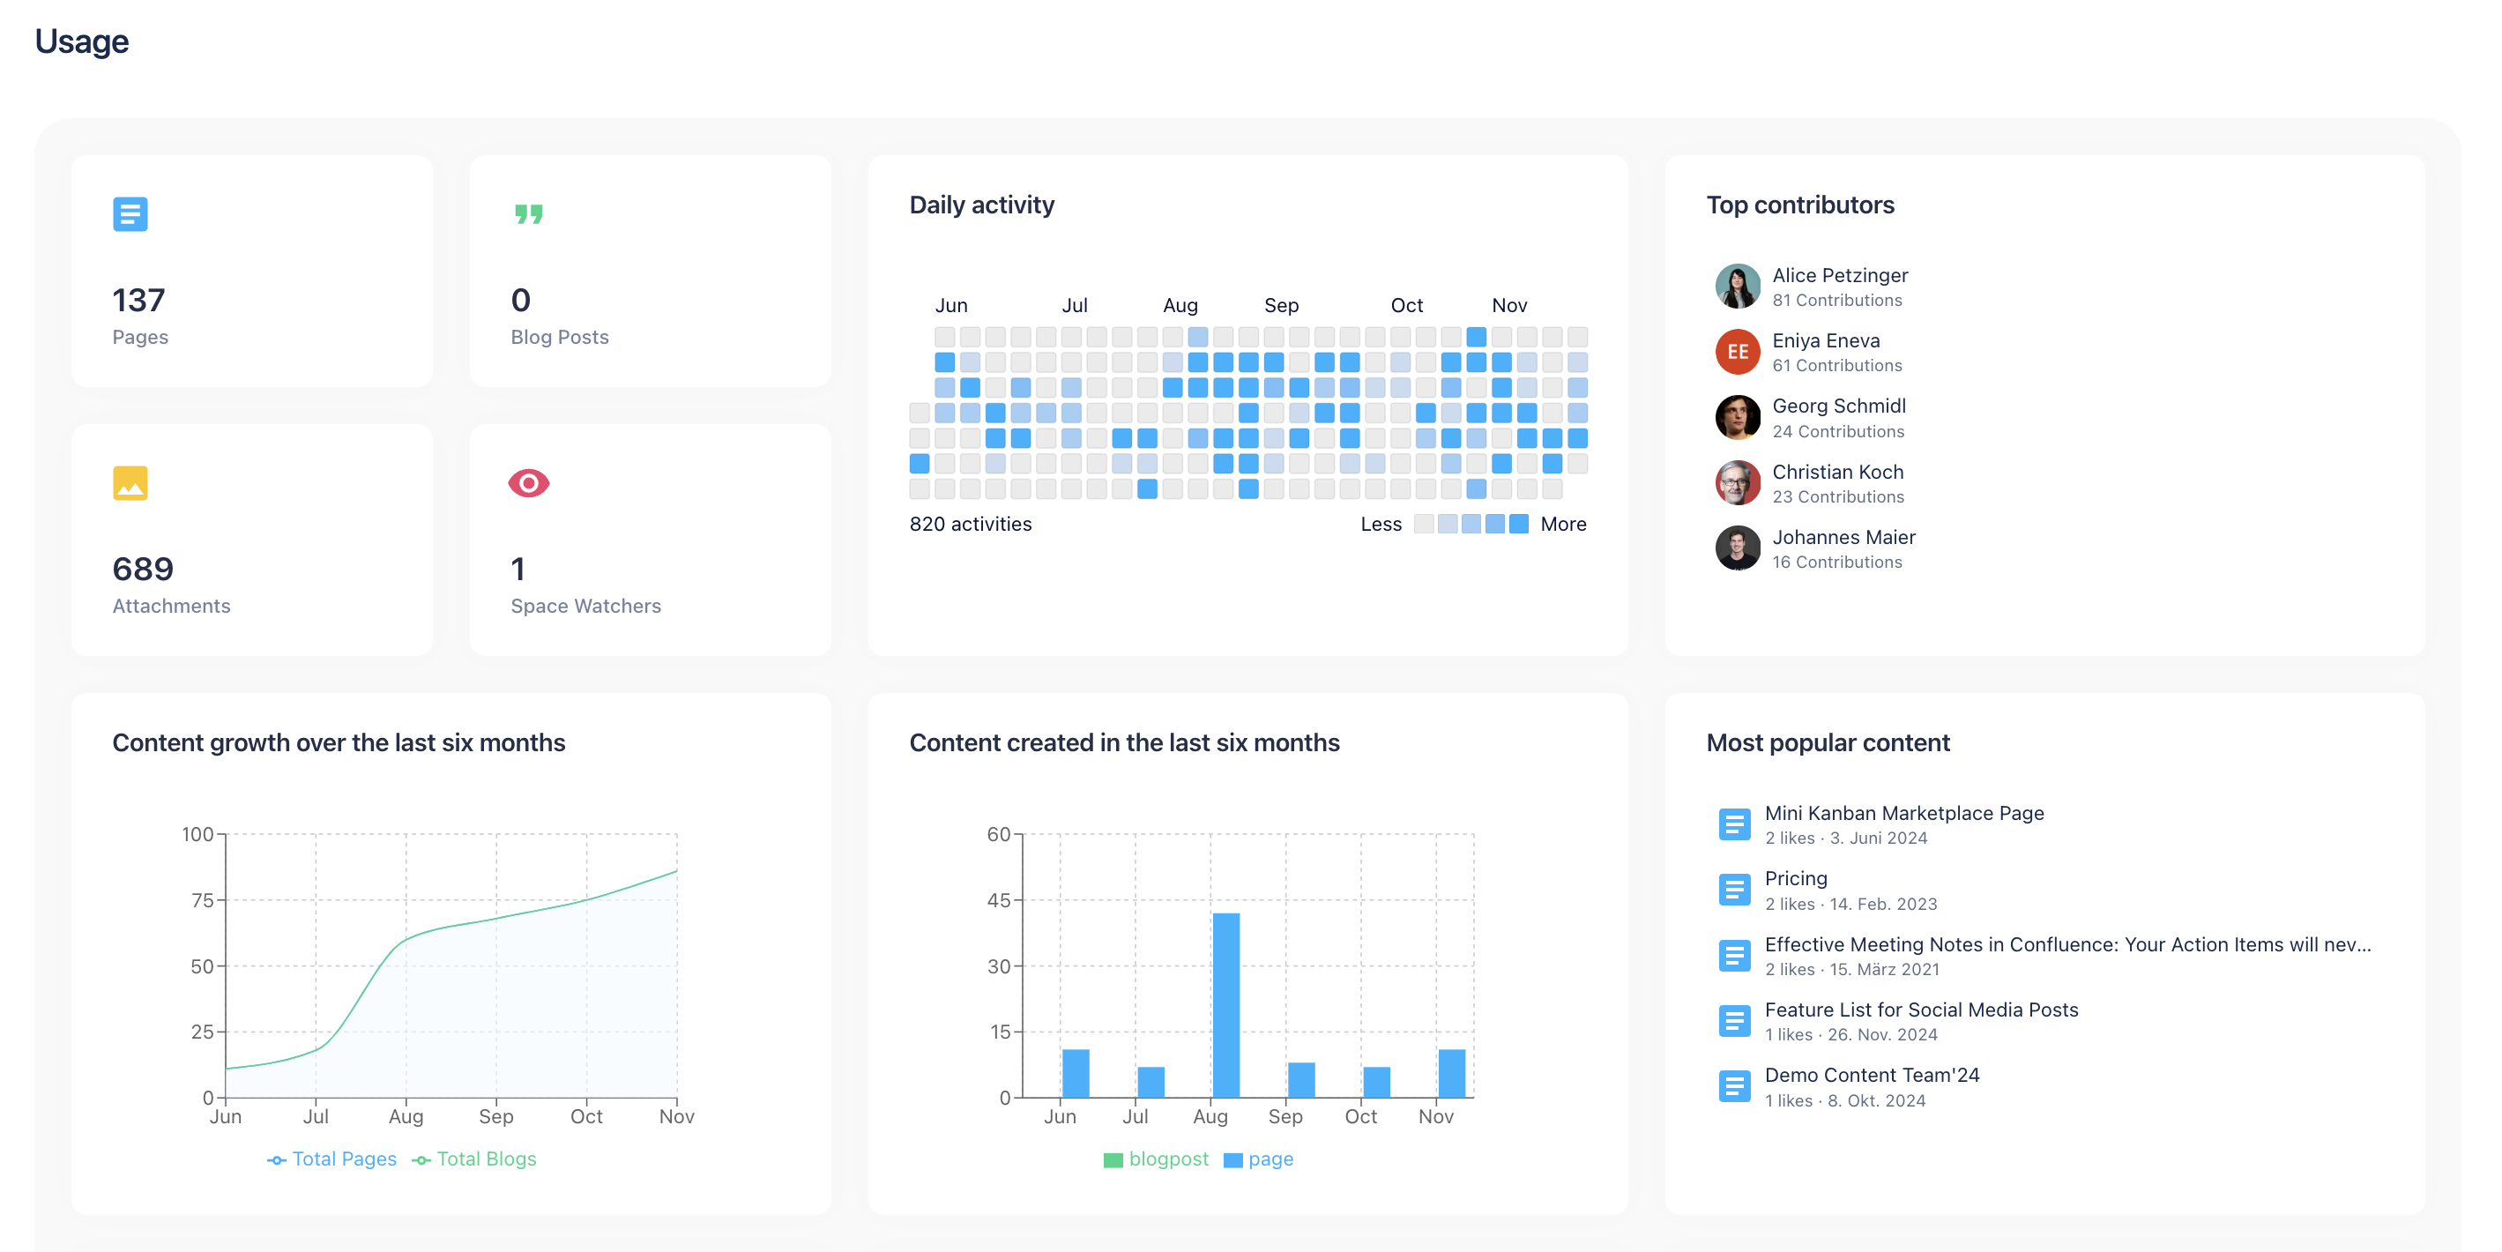Click page icon beside Mini Kanban Marketplace Page

tap(1734, 824)
